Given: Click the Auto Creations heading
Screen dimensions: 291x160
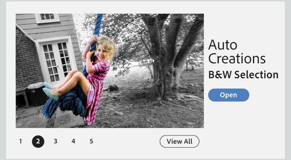Looking at the screenshot, I should coord(237,52).
